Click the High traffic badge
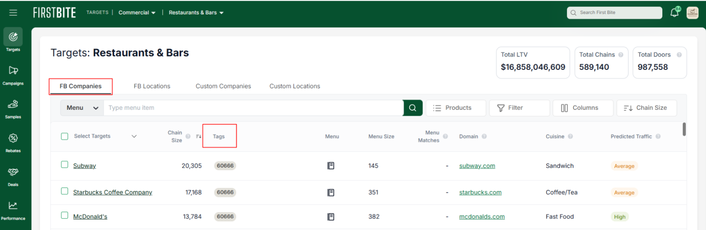706x230 pixels. [x=620, y=217]
